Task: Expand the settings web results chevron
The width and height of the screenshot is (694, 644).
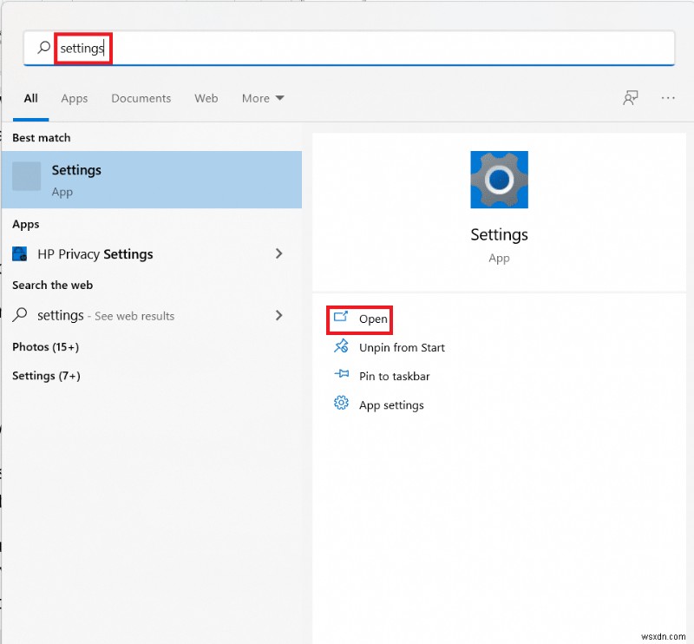Action: [x=279, y=315]
